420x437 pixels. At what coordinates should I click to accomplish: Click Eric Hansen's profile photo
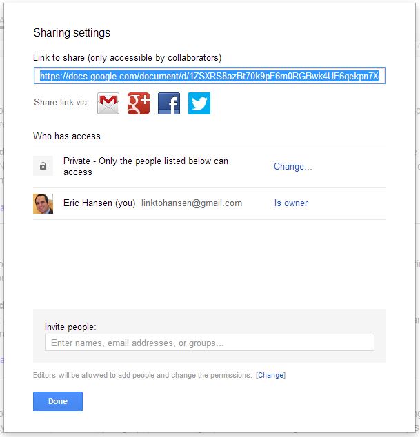click(x=43, y=203)
